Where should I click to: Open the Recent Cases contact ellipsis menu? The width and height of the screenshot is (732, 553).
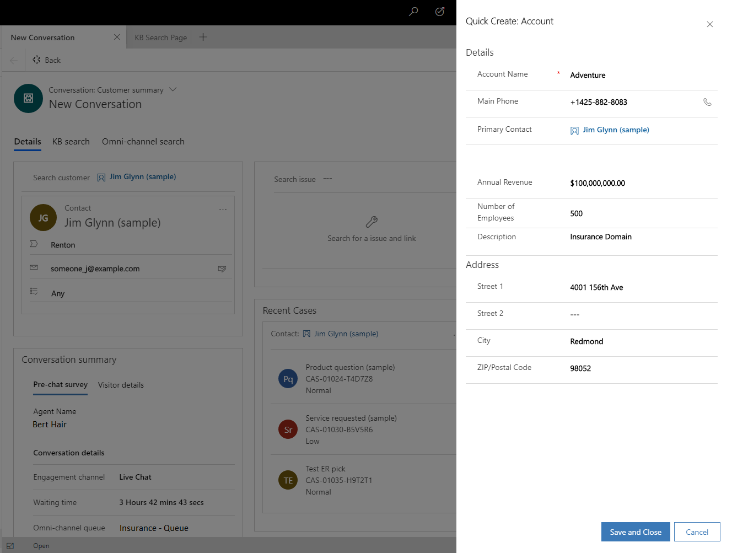click(455, 335)
